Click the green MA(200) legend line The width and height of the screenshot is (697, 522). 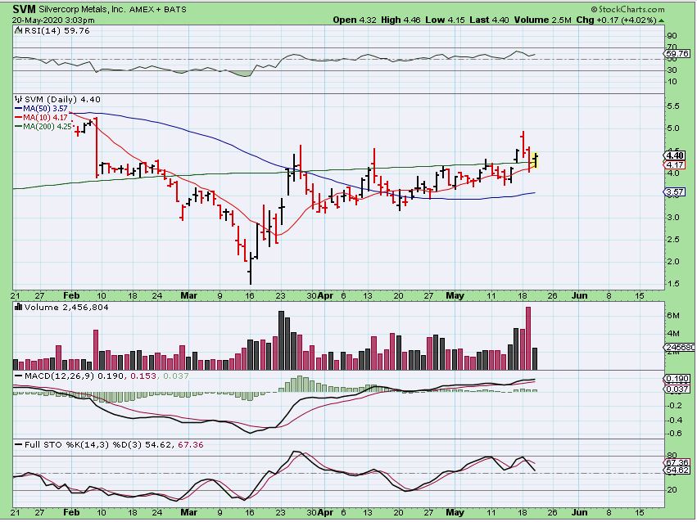(x=19, y=127)
